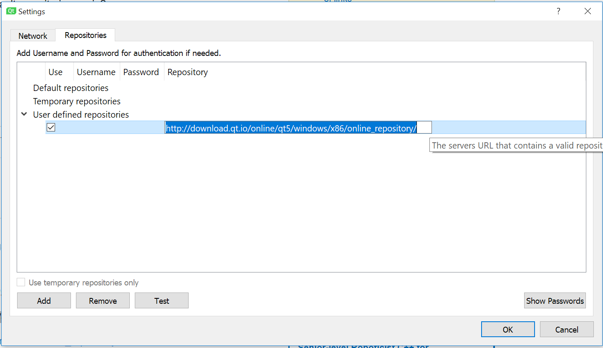Screen dimensions: 603x348
Task: Close the Settings dialog window
Action: 588,11
